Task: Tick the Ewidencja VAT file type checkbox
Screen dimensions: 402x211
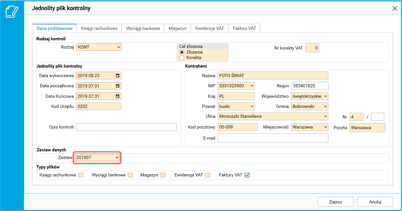Action: click(208, 175)
